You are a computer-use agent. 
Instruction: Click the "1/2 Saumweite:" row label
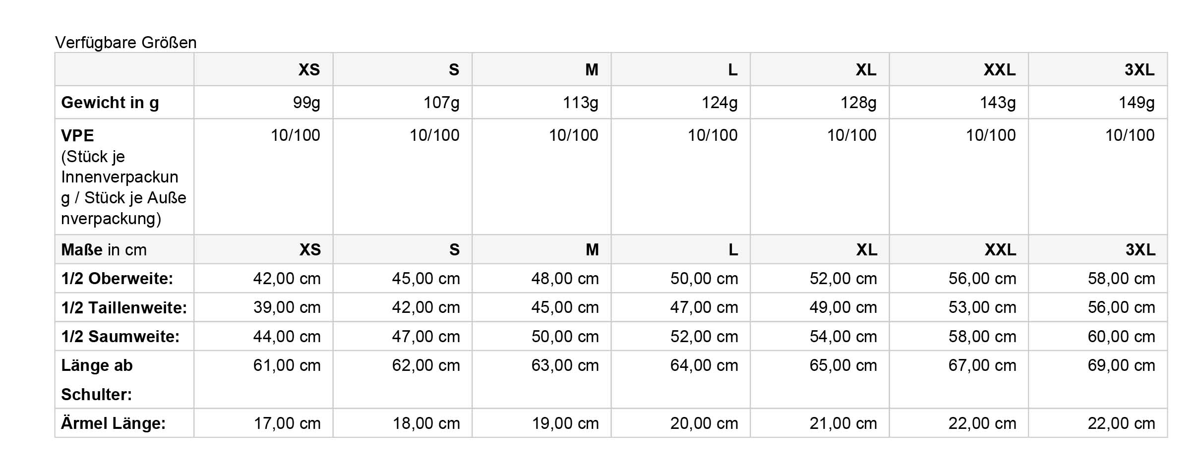tap(120, 337)
